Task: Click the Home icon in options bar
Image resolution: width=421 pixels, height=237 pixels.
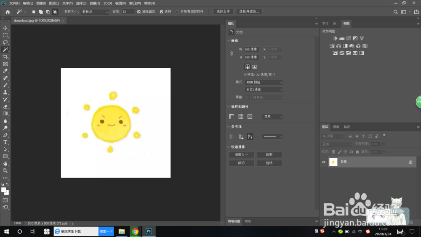Action: pyautogui.click(x=8, y=12)
